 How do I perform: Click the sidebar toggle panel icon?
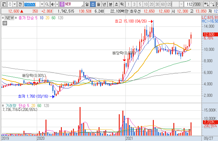tap(4, 4)
